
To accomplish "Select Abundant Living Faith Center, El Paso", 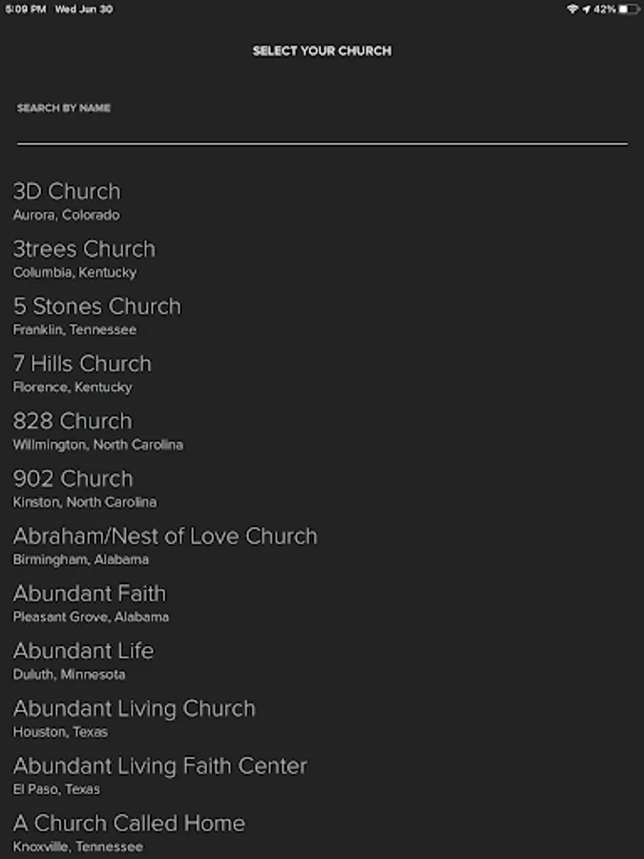I will click(160, 774).
